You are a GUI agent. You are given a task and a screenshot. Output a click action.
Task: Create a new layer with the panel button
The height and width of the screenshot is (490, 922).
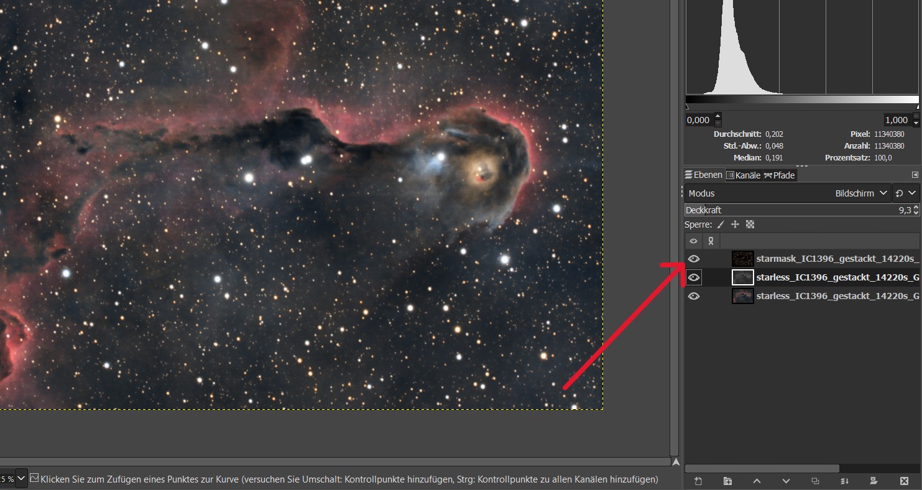click(x=698, y=481)
